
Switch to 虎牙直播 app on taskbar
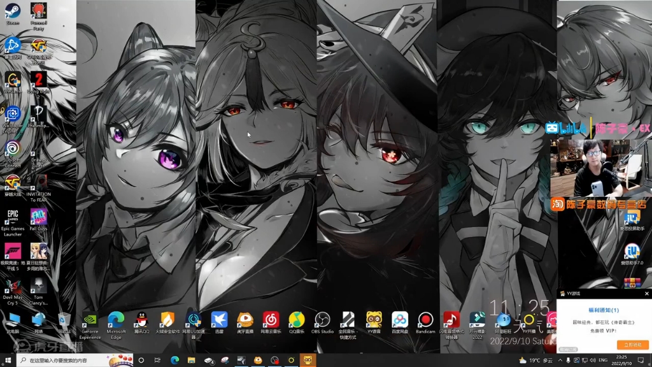tap(258, 360)
